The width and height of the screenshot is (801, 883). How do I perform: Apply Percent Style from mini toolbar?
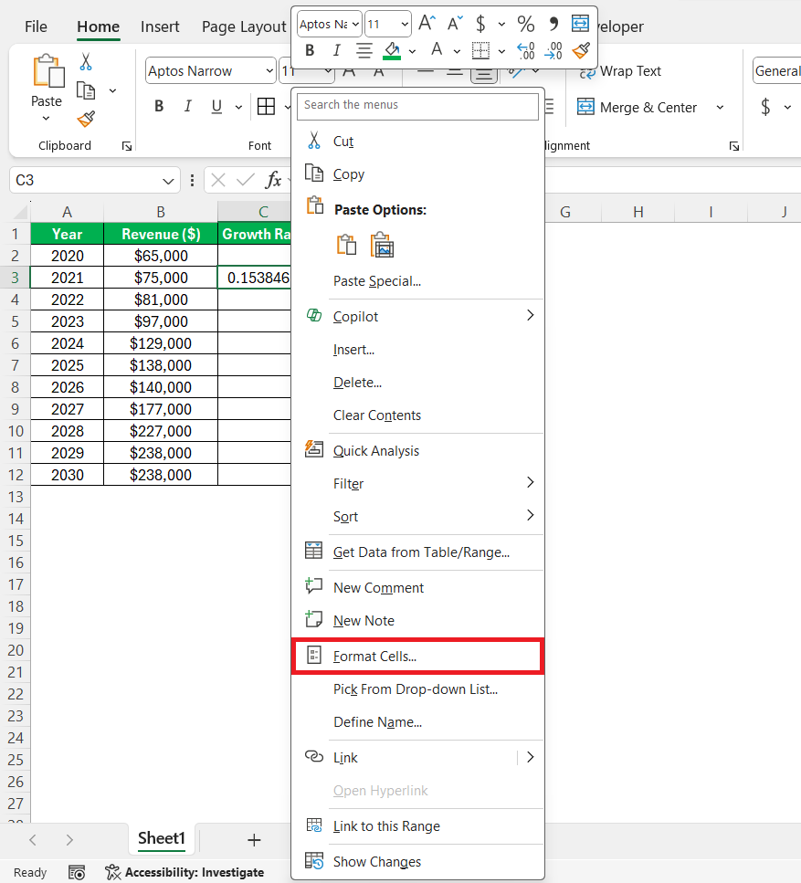pyautogui.click(x=525, y=24)
